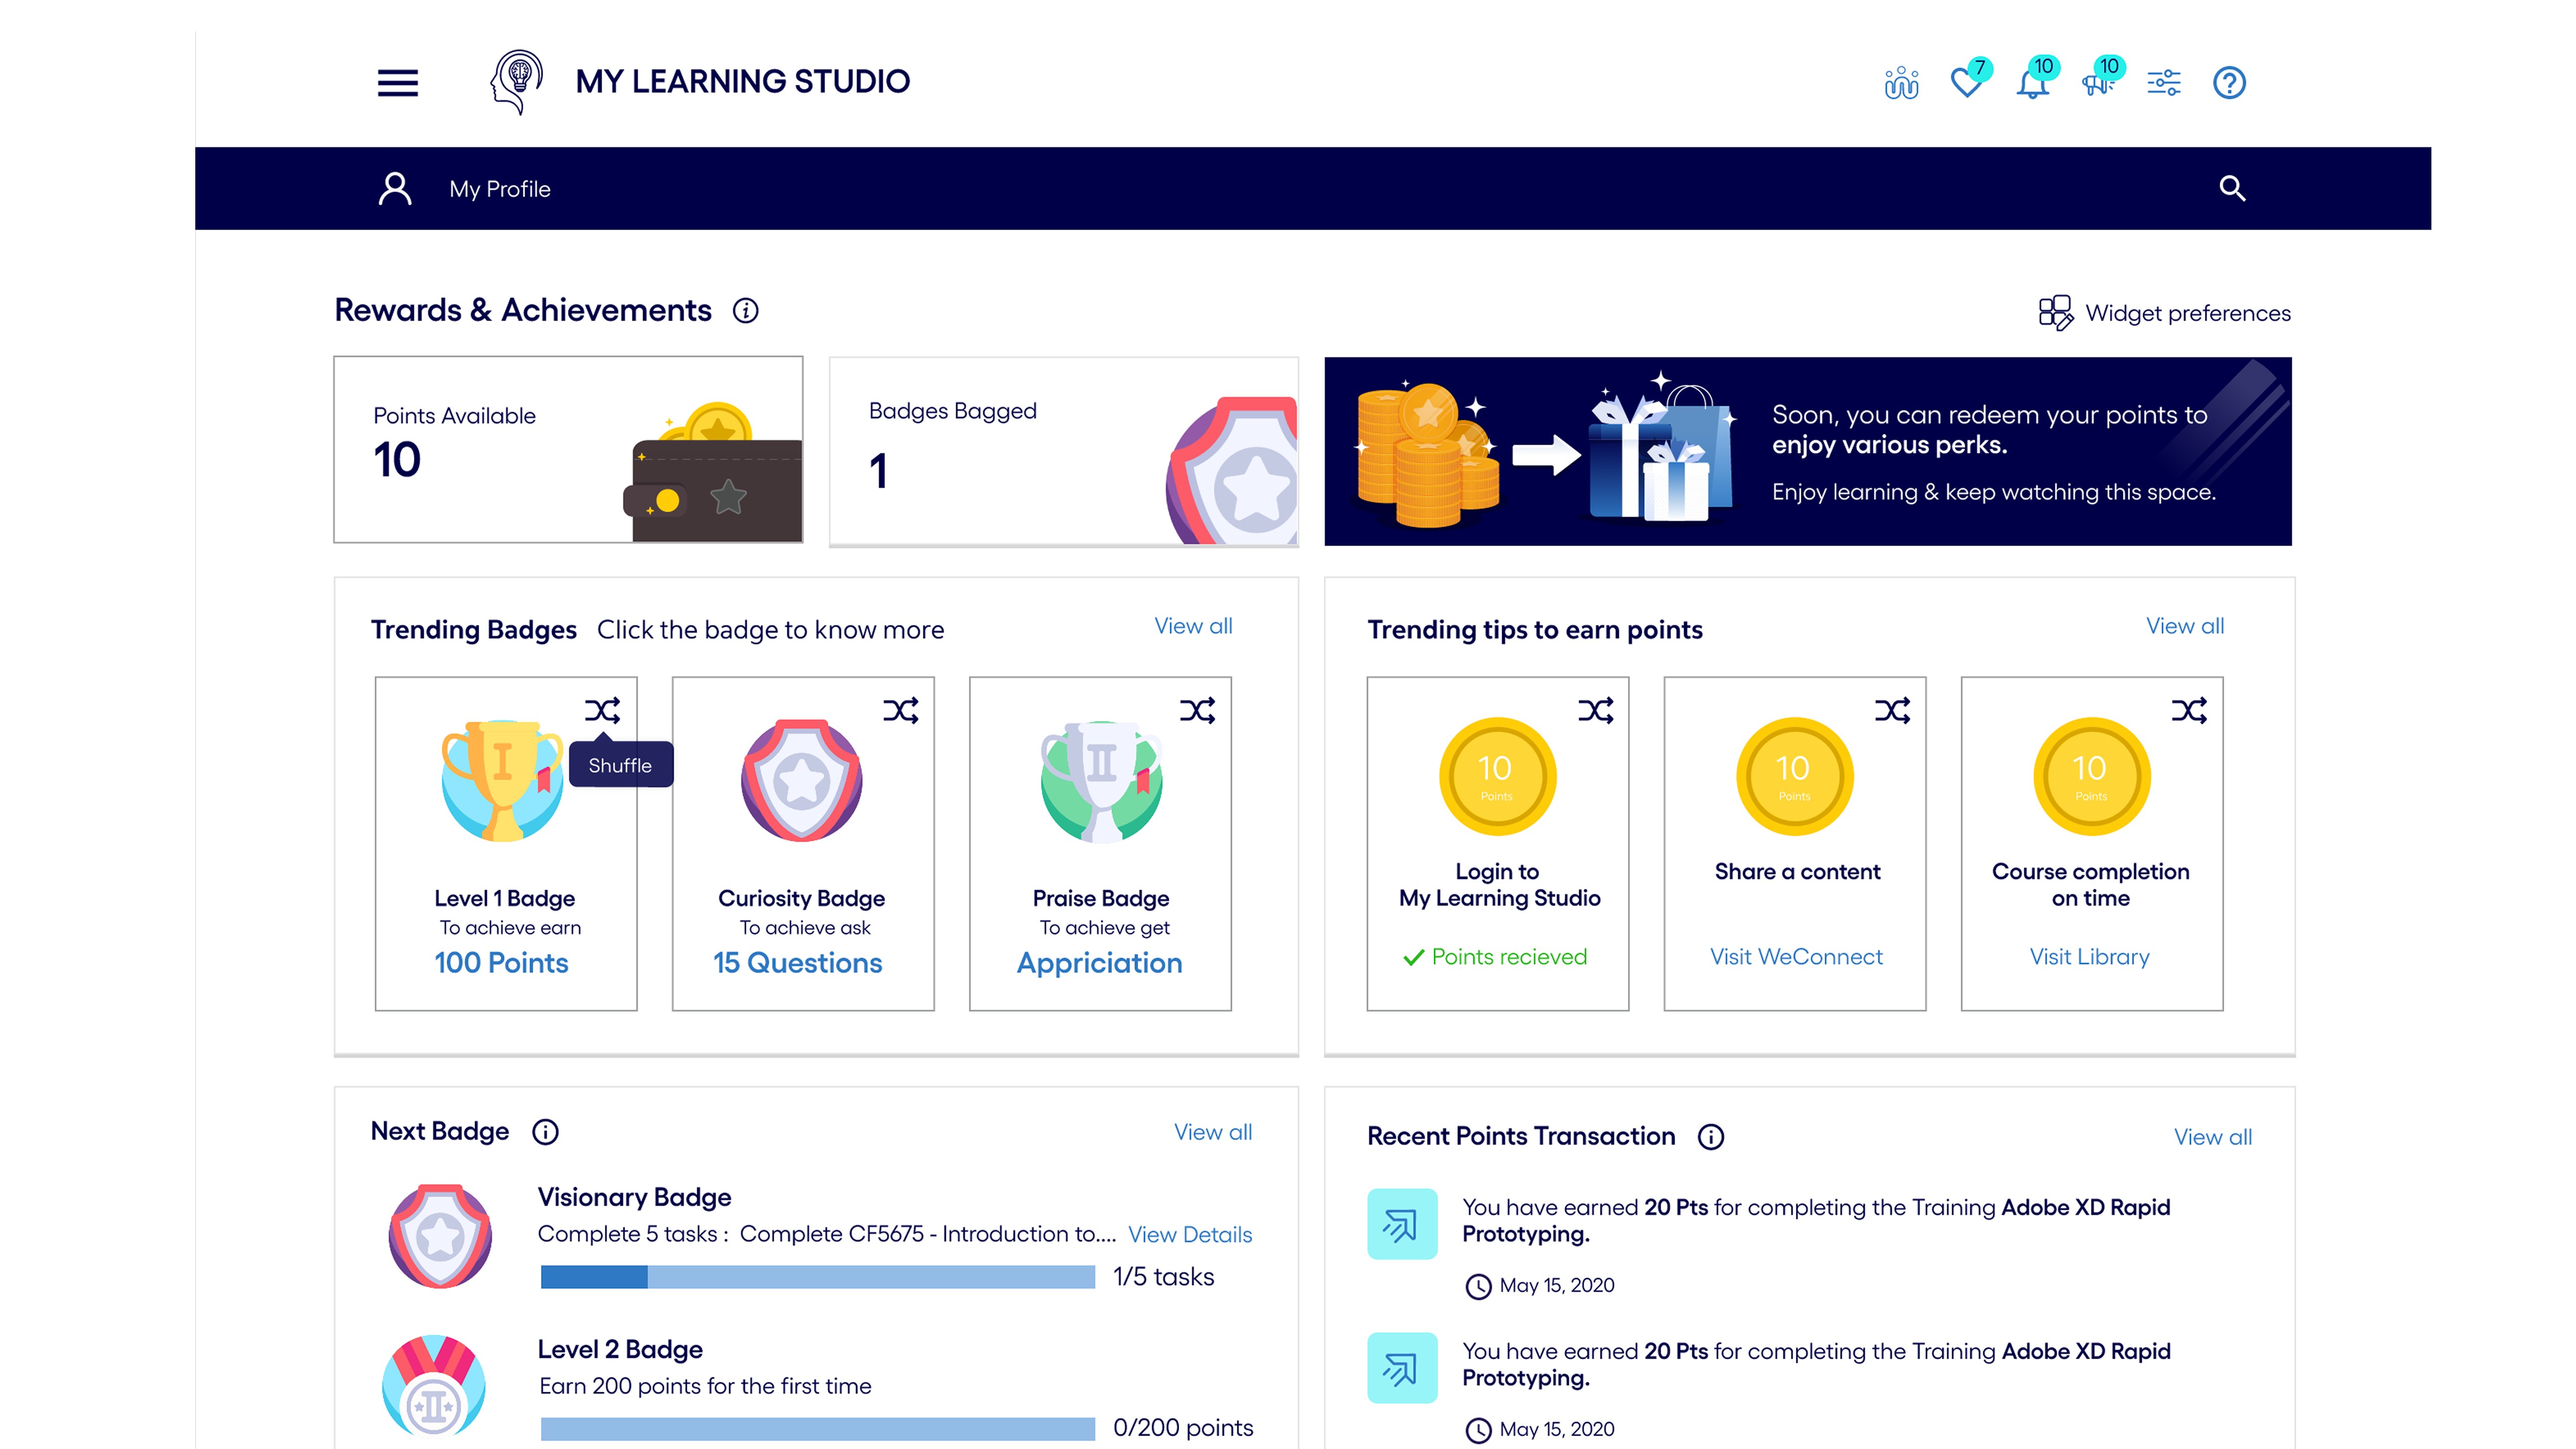This screenshot has width=2576, height=1449.
Task: Click the 10 points coin on Login tip
Action: (1497, 777)
